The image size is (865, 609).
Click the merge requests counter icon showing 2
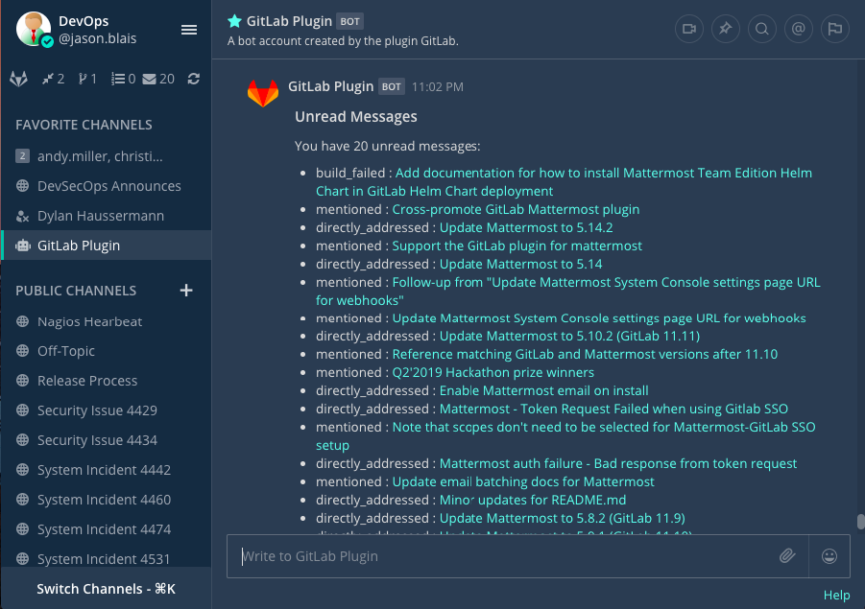48,78
